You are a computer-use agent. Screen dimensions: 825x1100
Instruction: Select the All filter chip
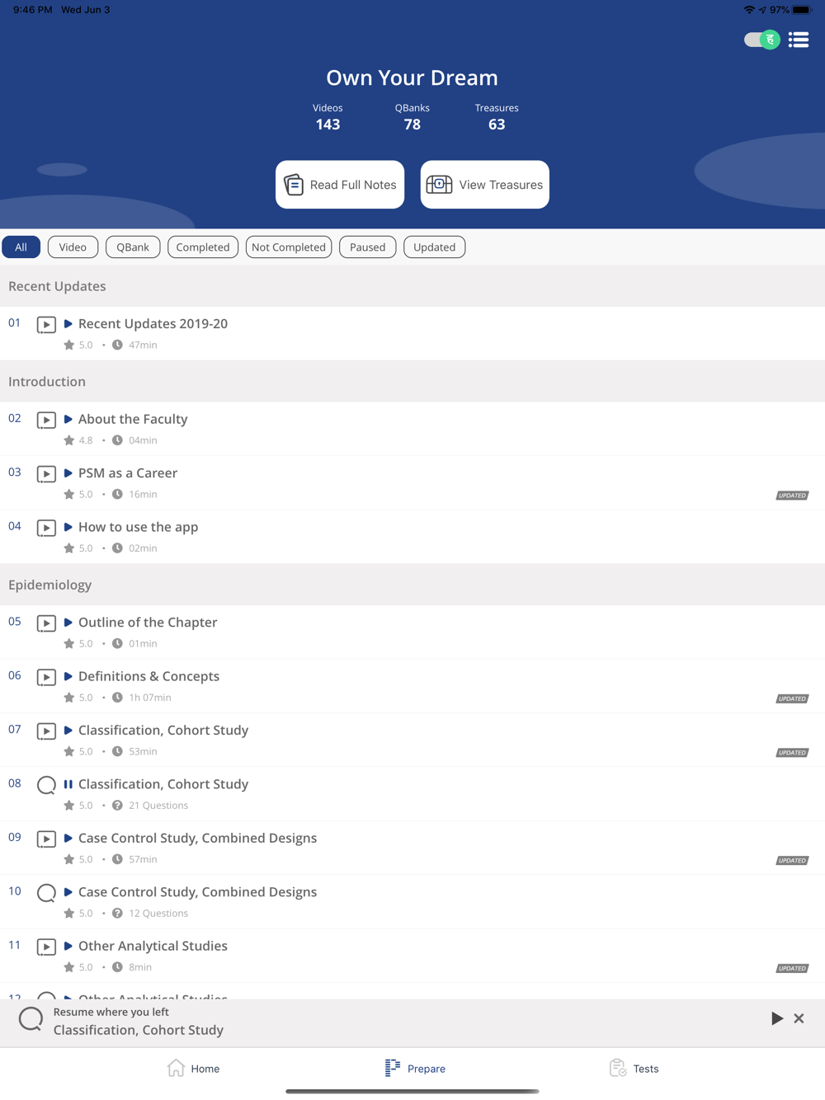[21, 247]
